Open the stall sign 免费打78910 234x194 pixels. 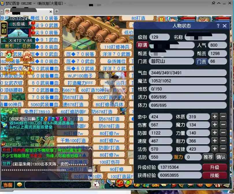[x=37, y=111]
